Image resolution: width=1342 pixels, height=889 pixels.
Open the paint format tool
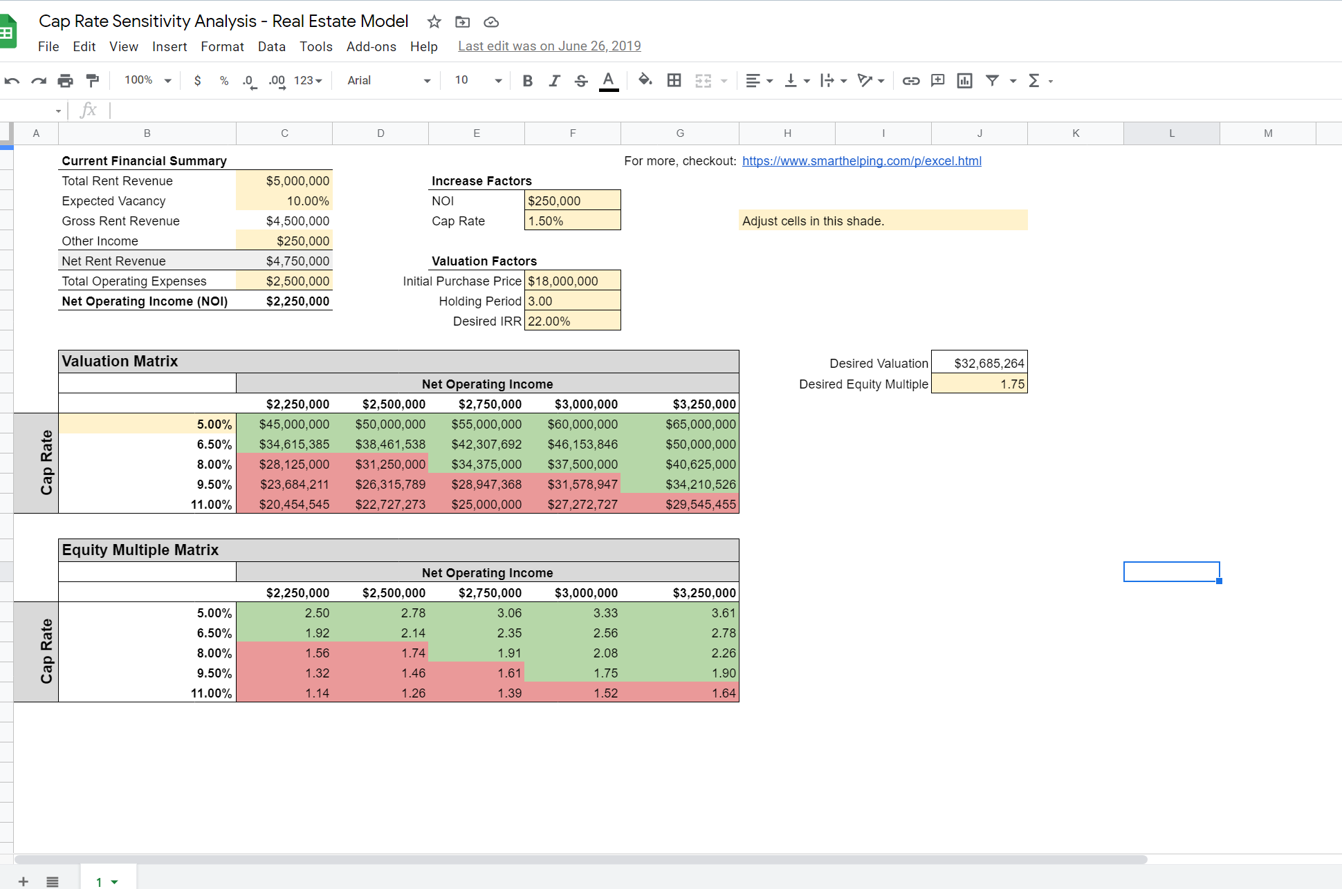point(93,80)
